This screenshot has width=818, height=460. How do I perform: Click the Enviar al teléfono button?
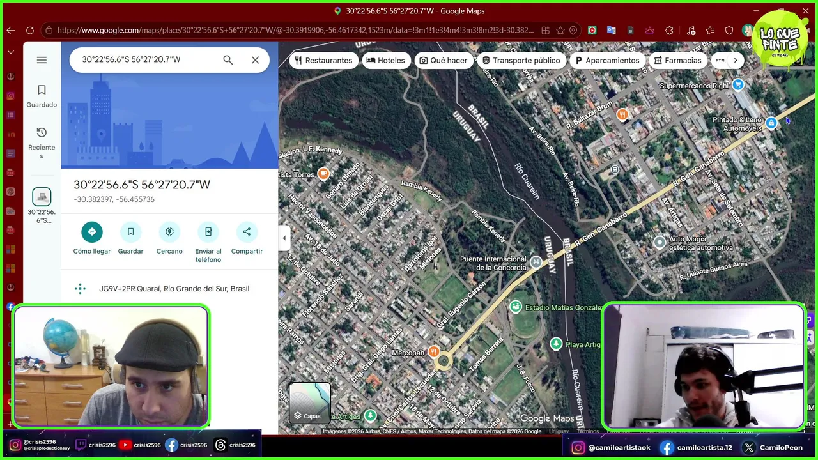coord(208,243)
